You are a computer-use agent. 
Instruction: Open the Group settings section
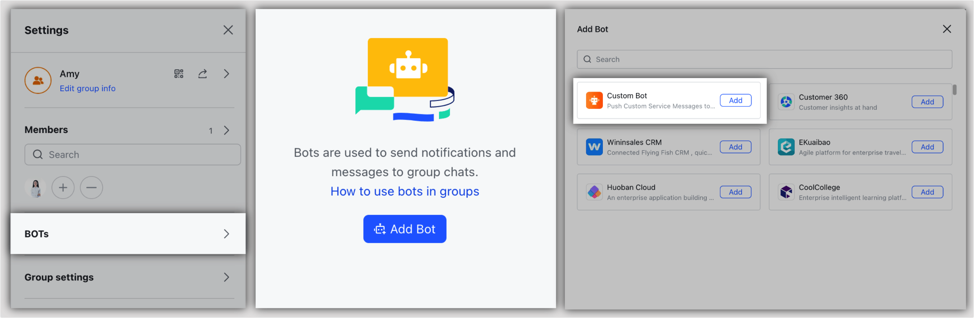coord(128,277)
